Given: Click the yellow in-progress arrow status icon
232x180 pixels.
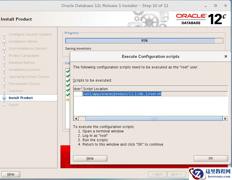Looking at the screenshot, I should (x=68, y=100).
